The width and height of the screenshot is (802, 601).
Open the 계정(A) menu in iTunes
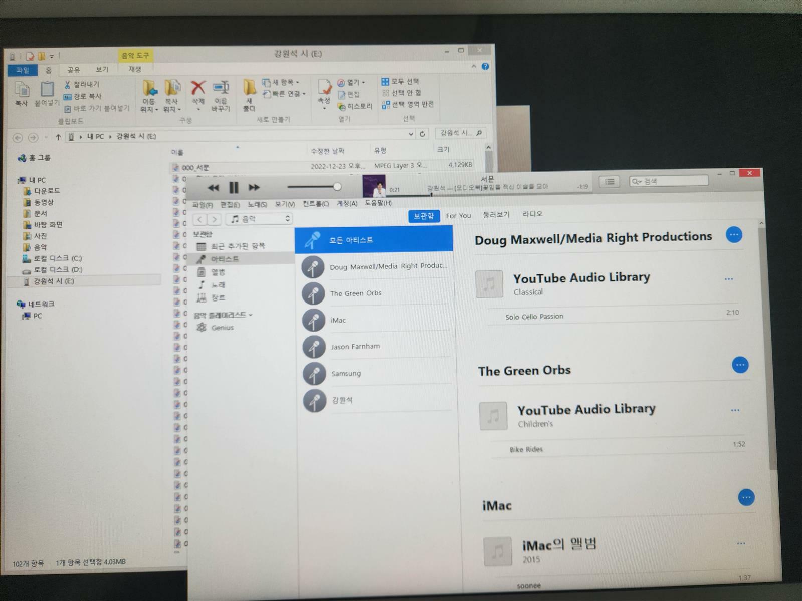pos(347,203)
